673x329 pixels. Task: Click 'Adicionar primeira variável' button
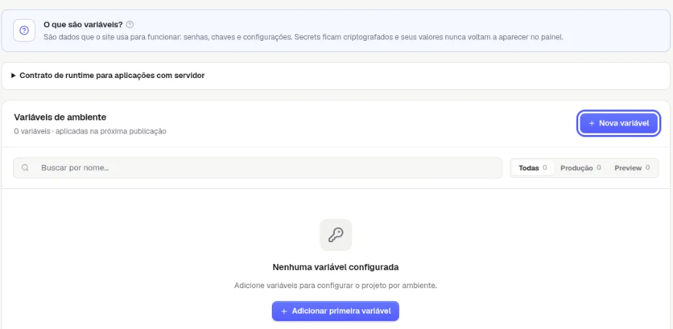point(335,311)
